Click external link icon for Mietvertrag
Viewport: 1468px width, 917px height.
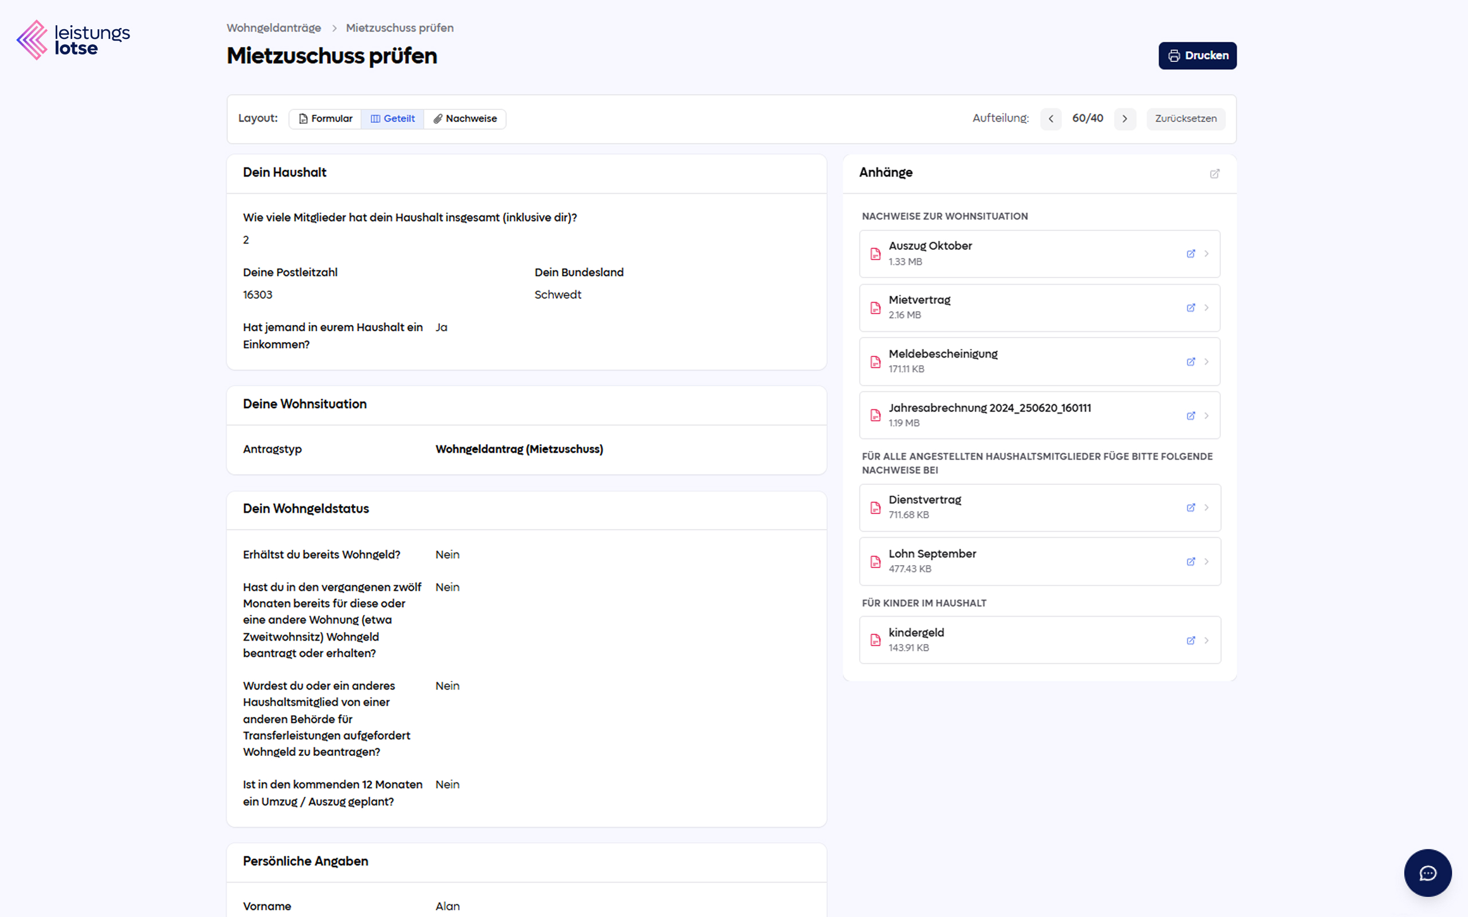click(1190, 308)
